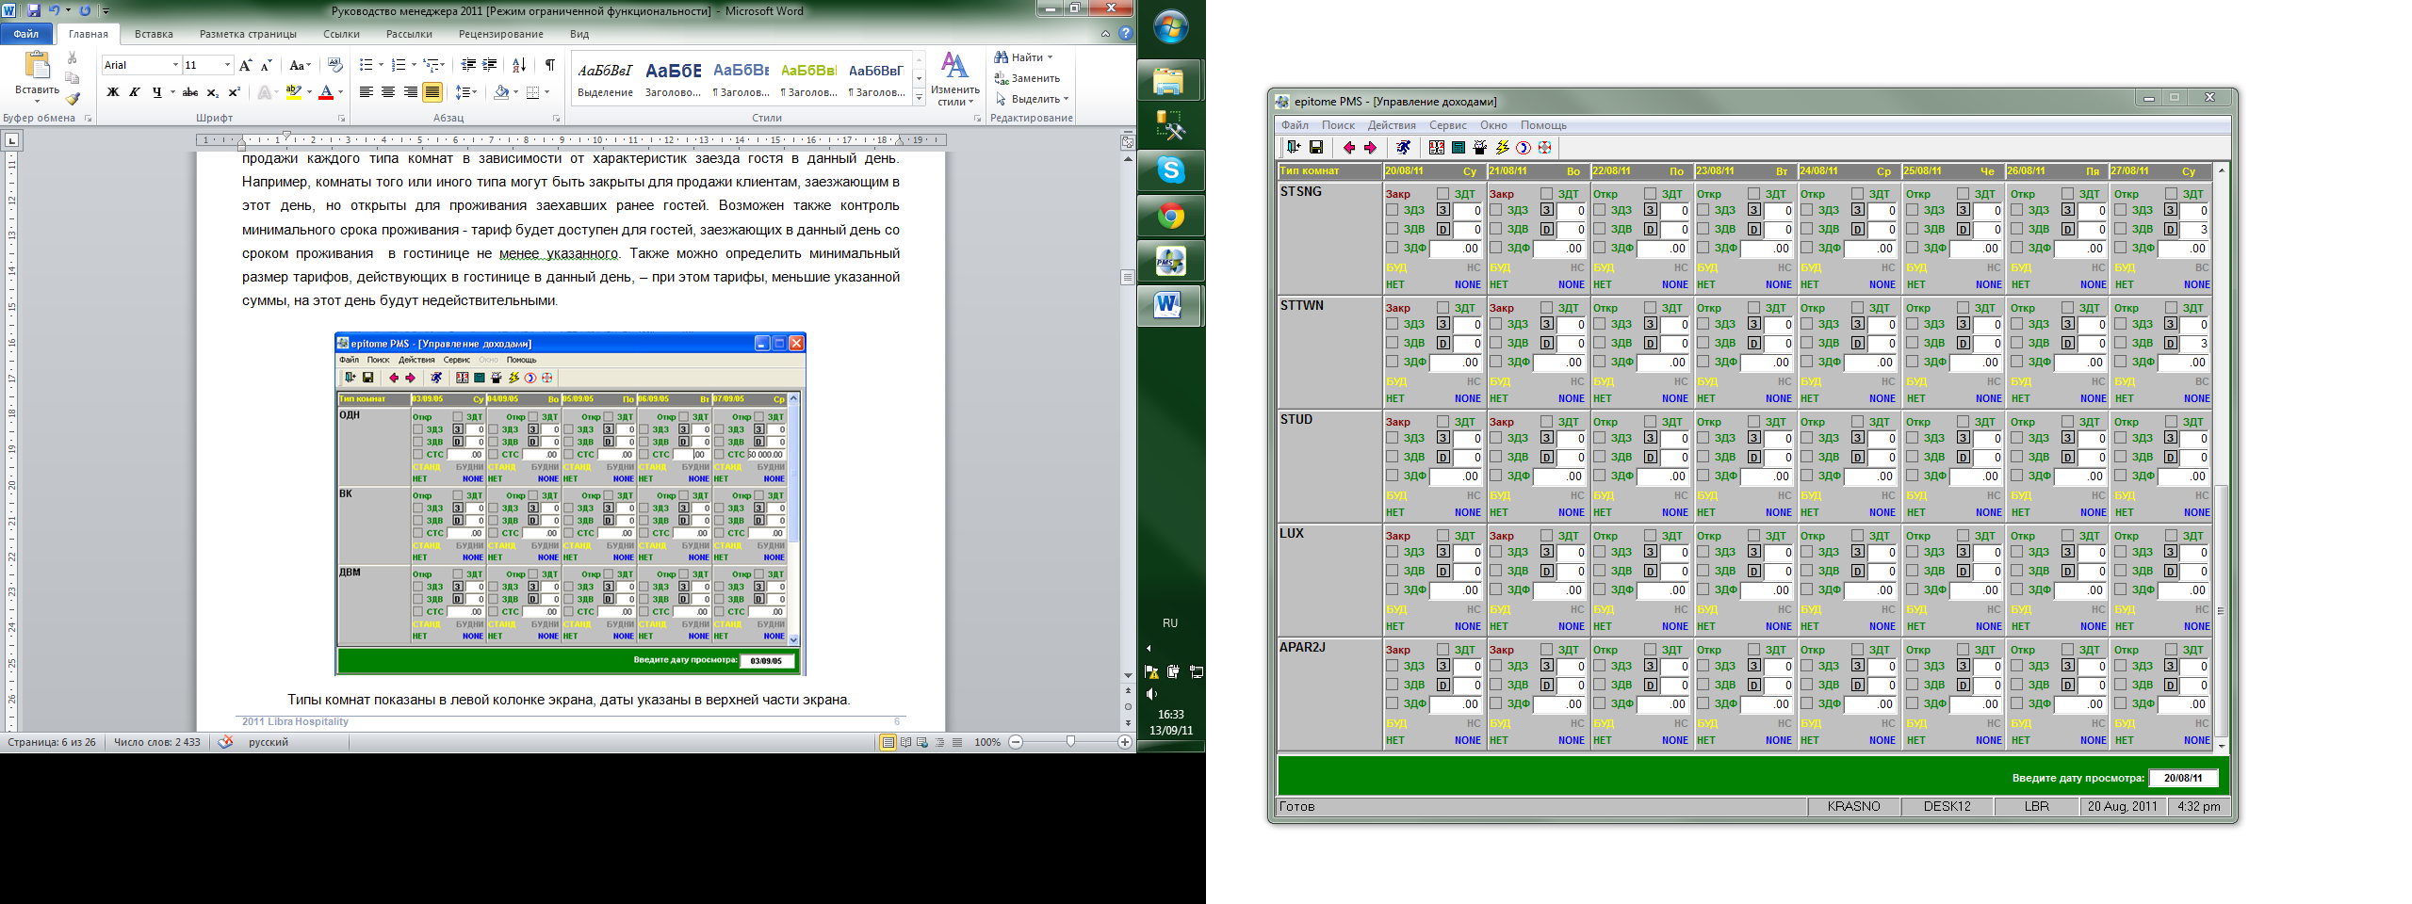2412x904 pixels.
Task: Click the lightning bolt icon in epitome toolbar
Action: pyautogui.click(x=1502, y=147)
